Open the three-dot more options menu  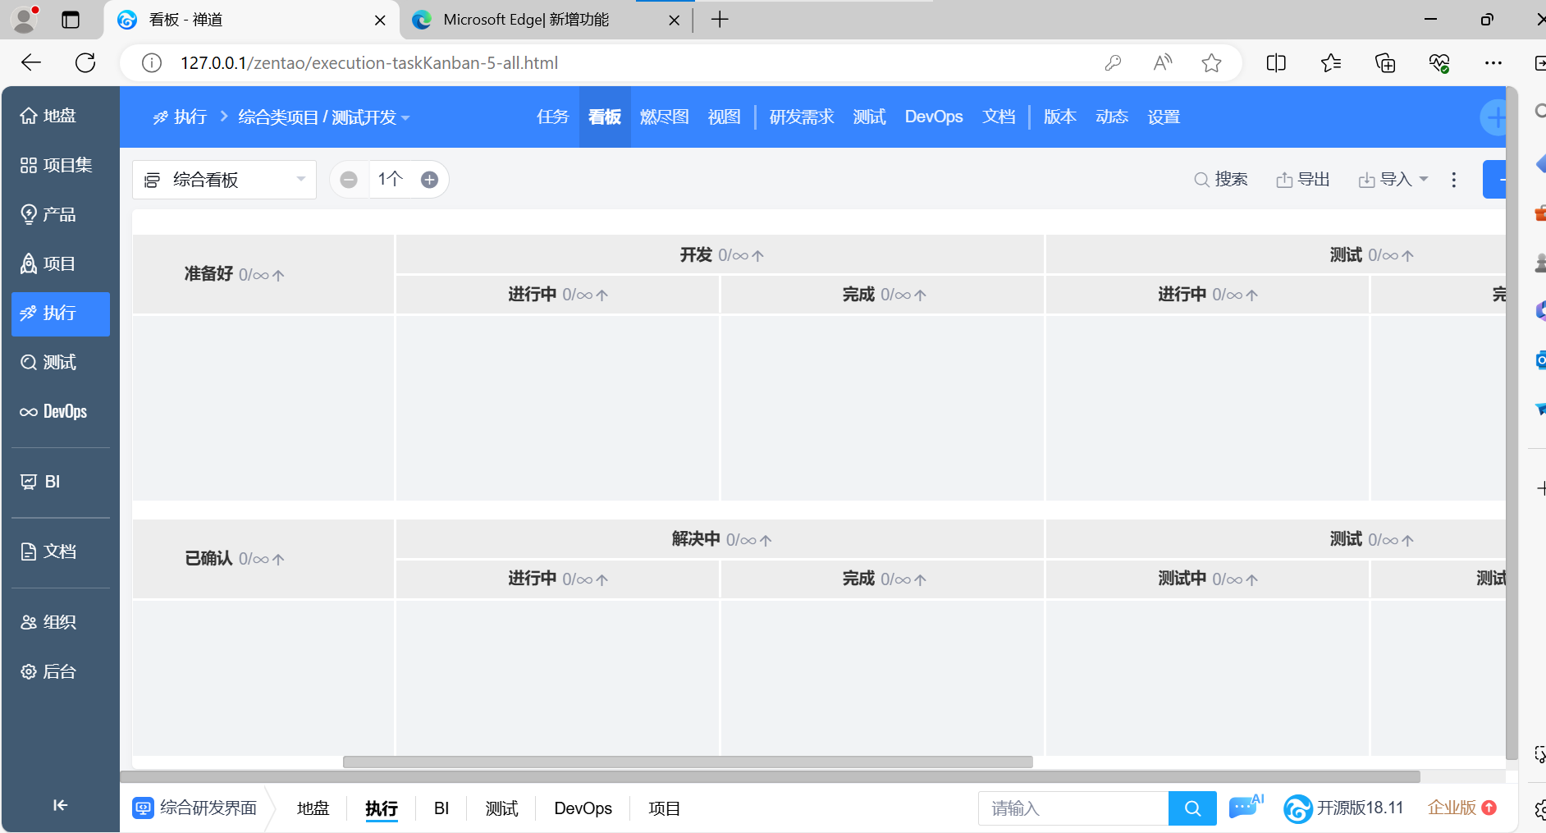coord(1453,180)
